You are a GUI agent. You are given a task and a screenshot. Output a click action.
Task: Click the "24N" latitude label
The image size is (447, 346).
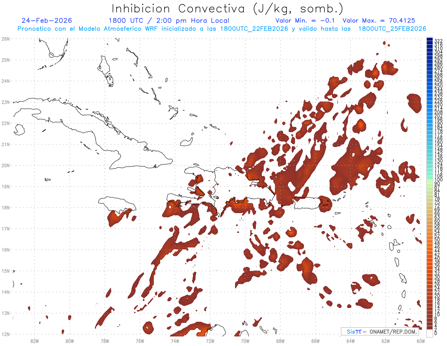(x=5, y=81)
